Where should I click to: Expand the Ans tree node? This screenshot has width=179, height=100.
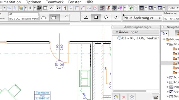168,82
